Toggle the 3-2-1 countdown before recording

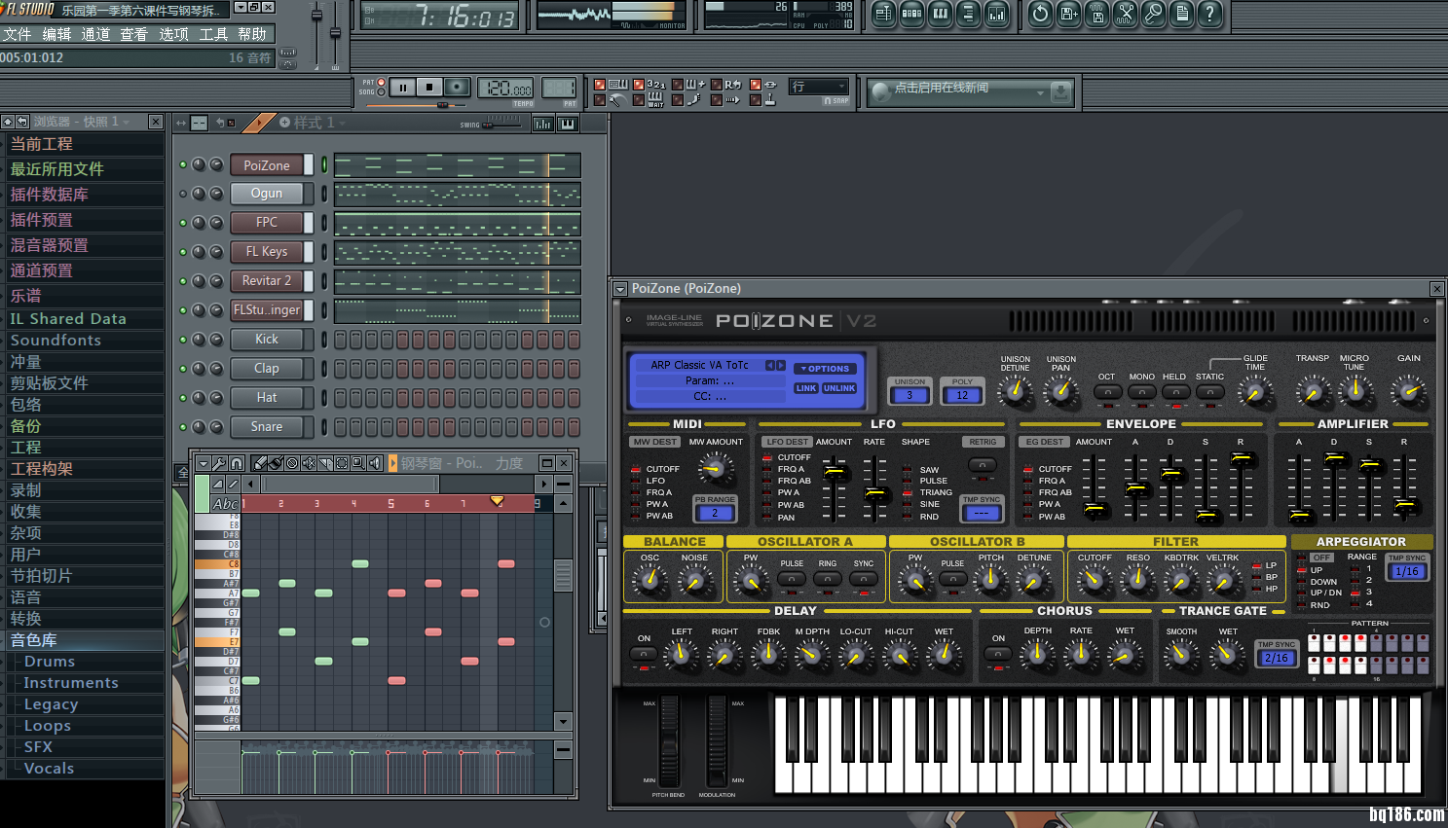(639, 85)
